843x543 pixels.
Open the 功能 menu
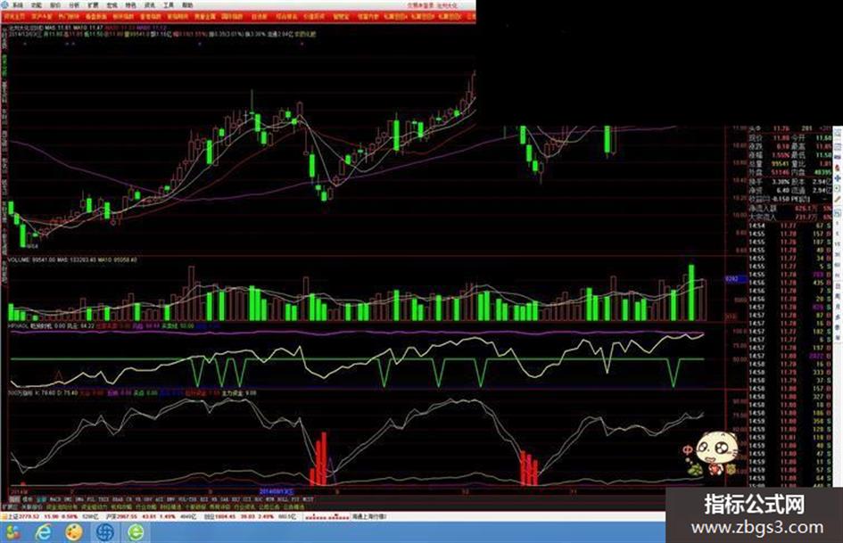pyautogui.click(x=37, y=4)
